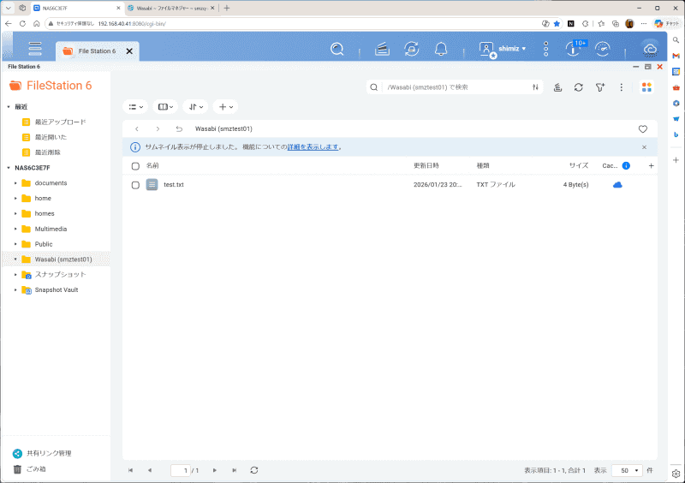Go to parent folder arrow icon
This screenshot has width=685, height=483.
179,129
